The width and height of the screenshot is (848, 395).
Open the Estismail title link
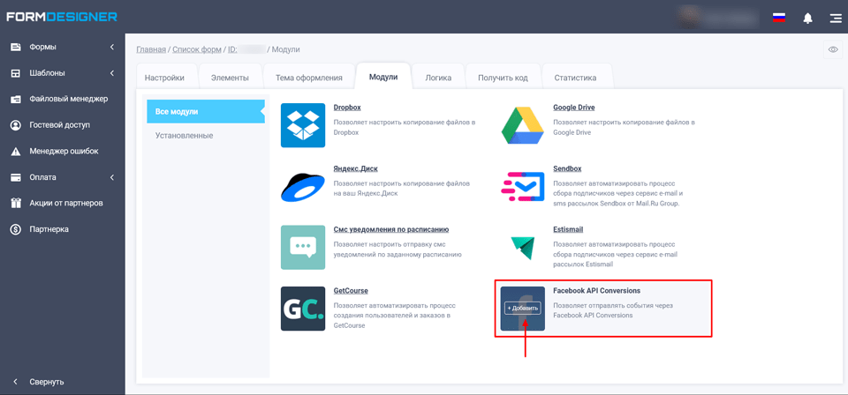pos(568,229)
